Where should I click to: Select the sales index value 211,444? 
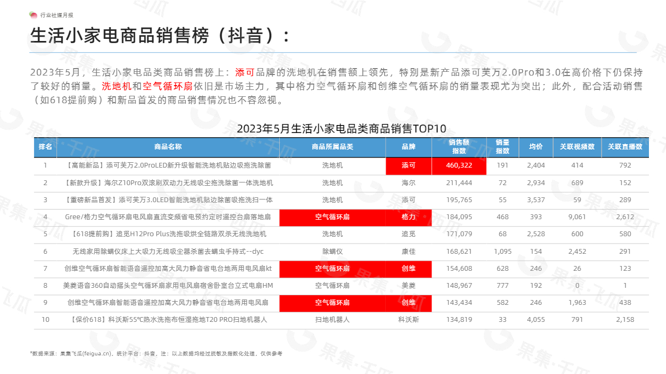click(x=459, y=182)
